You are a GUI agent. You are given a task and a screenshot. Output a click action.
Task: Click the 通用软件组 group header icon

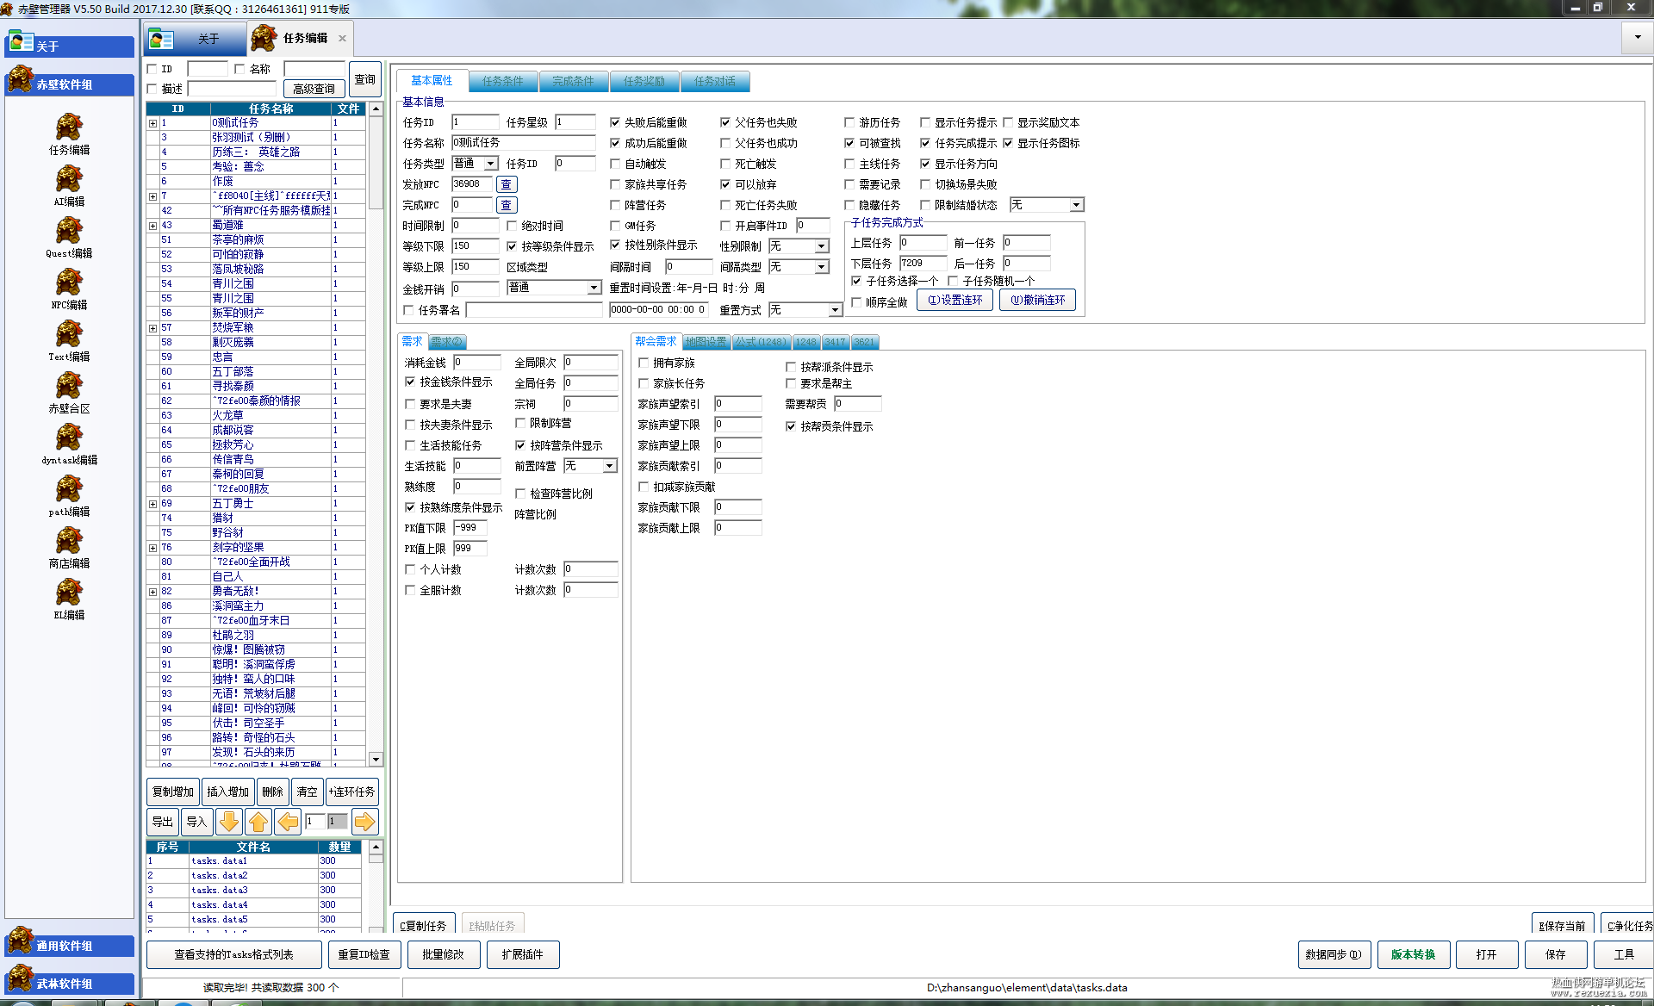21,941
